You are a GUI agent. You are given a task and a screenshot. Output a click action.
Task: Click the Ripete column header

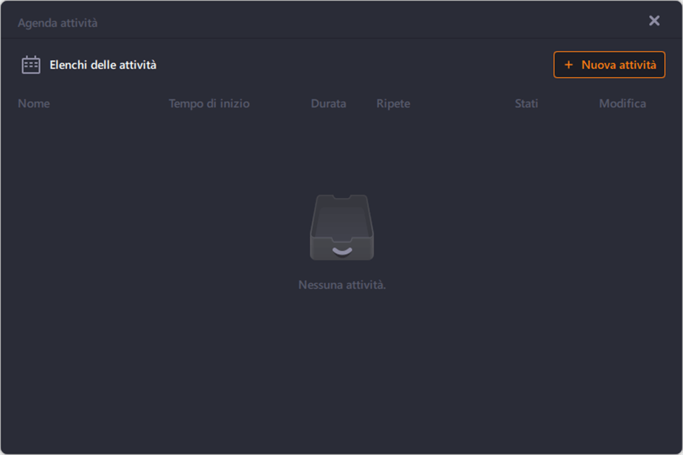coord(393,104)
